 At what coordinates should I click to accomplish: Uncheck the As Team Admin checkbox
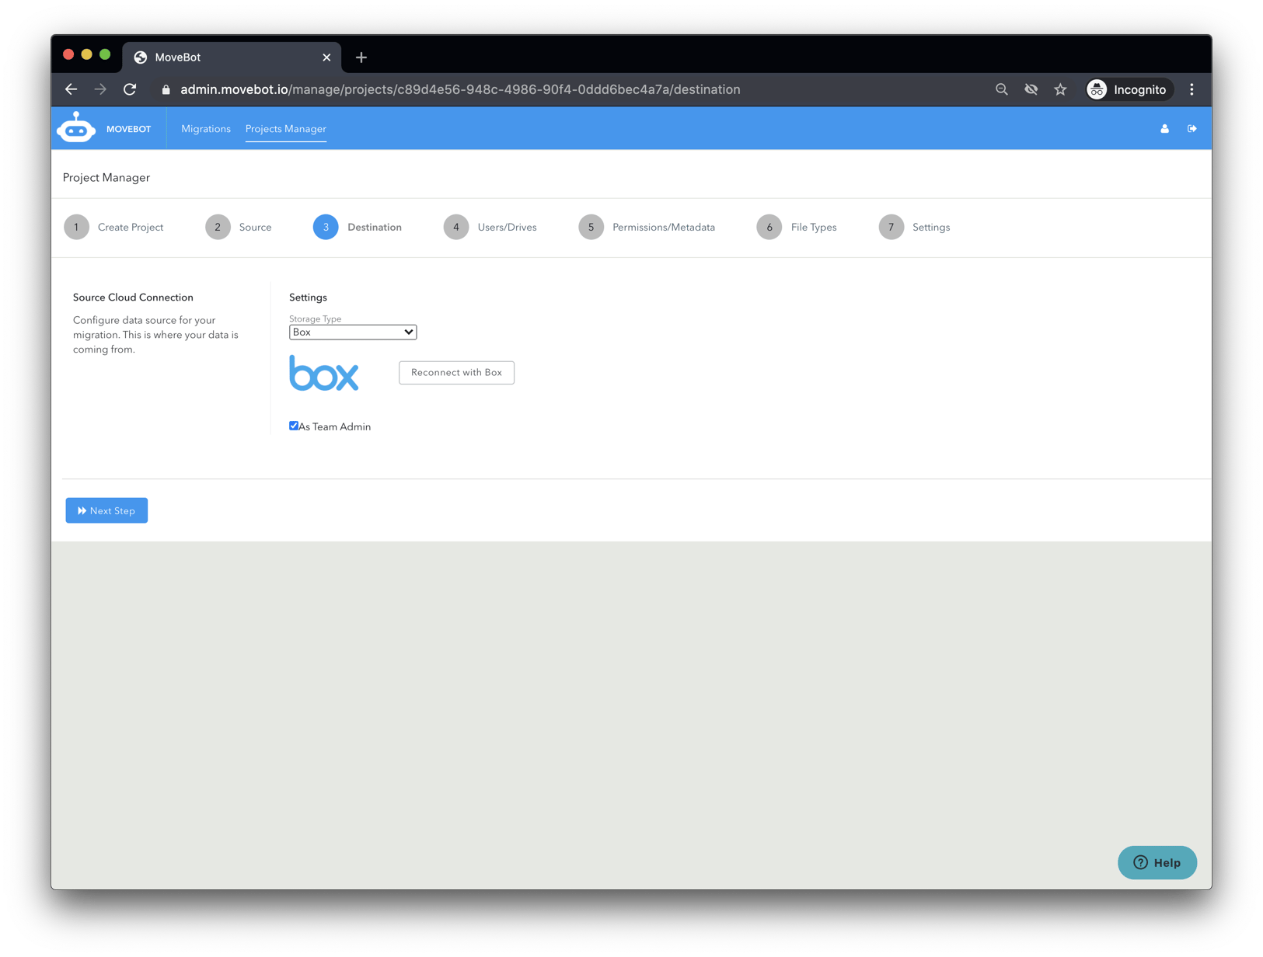(x=293, y=425)
